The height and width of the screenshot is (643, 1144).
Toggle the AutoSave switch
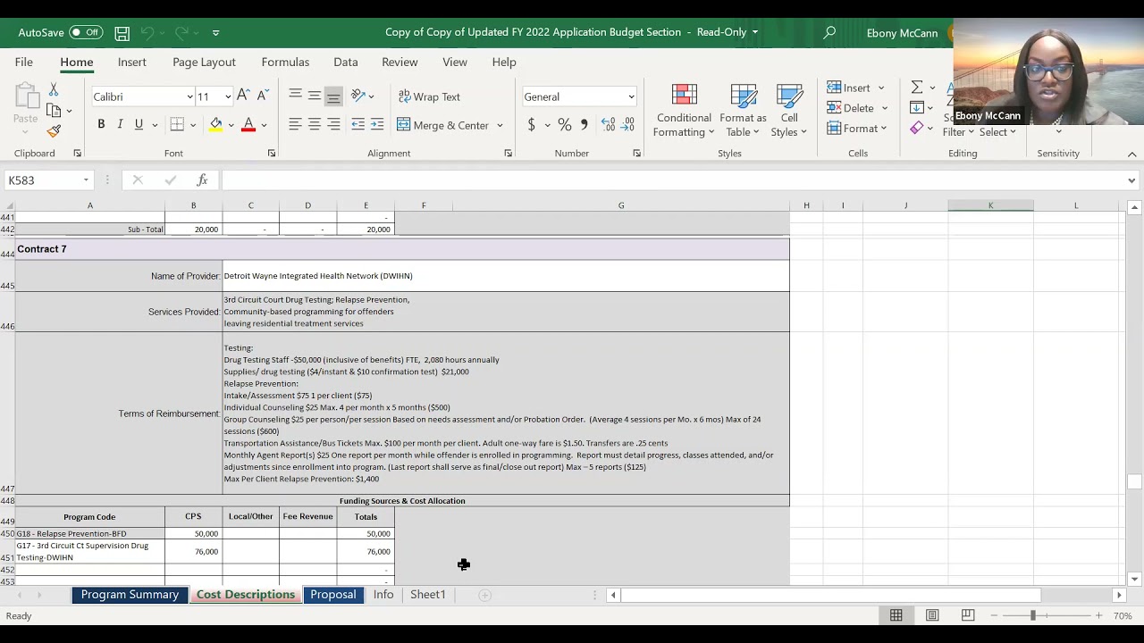(86, 32)
